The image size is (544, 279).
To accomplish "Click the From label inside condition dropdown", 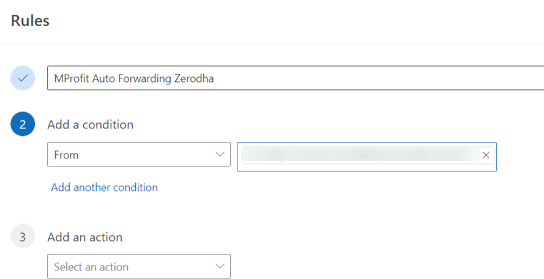I will [x=66, y=155].
